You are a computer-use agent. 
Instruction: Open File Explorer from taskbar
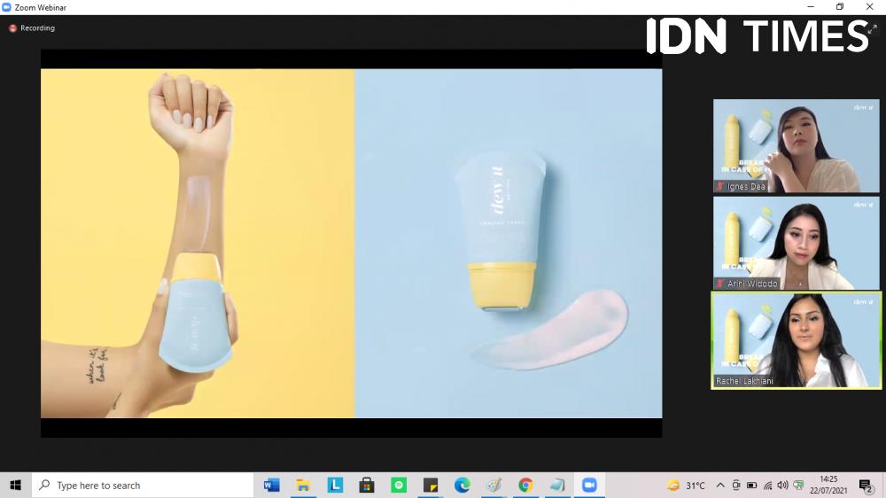[303, 485]
